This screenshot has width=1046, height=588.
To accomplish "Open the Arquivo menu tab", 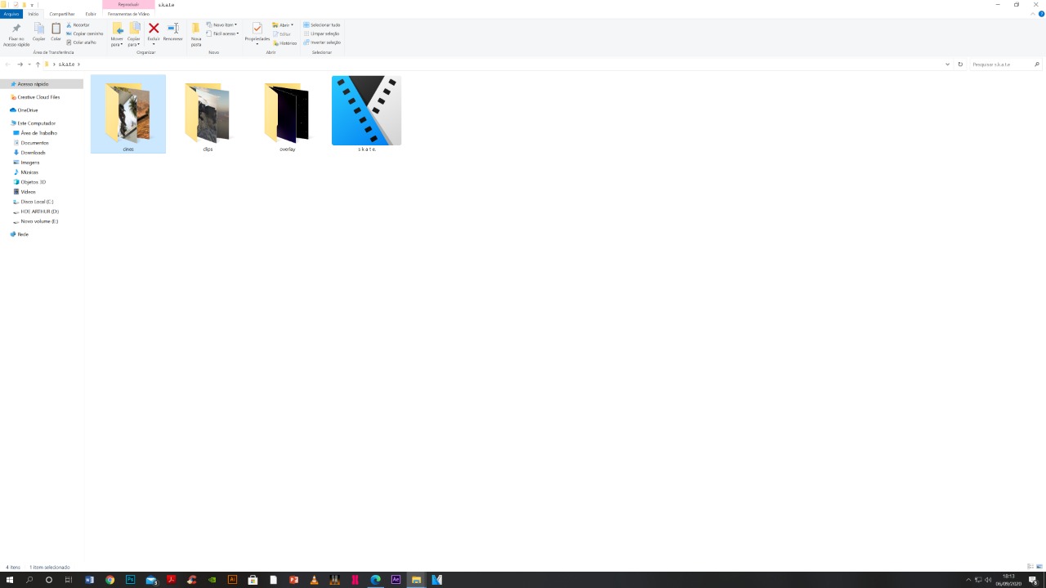I will [x=11, y=14].
